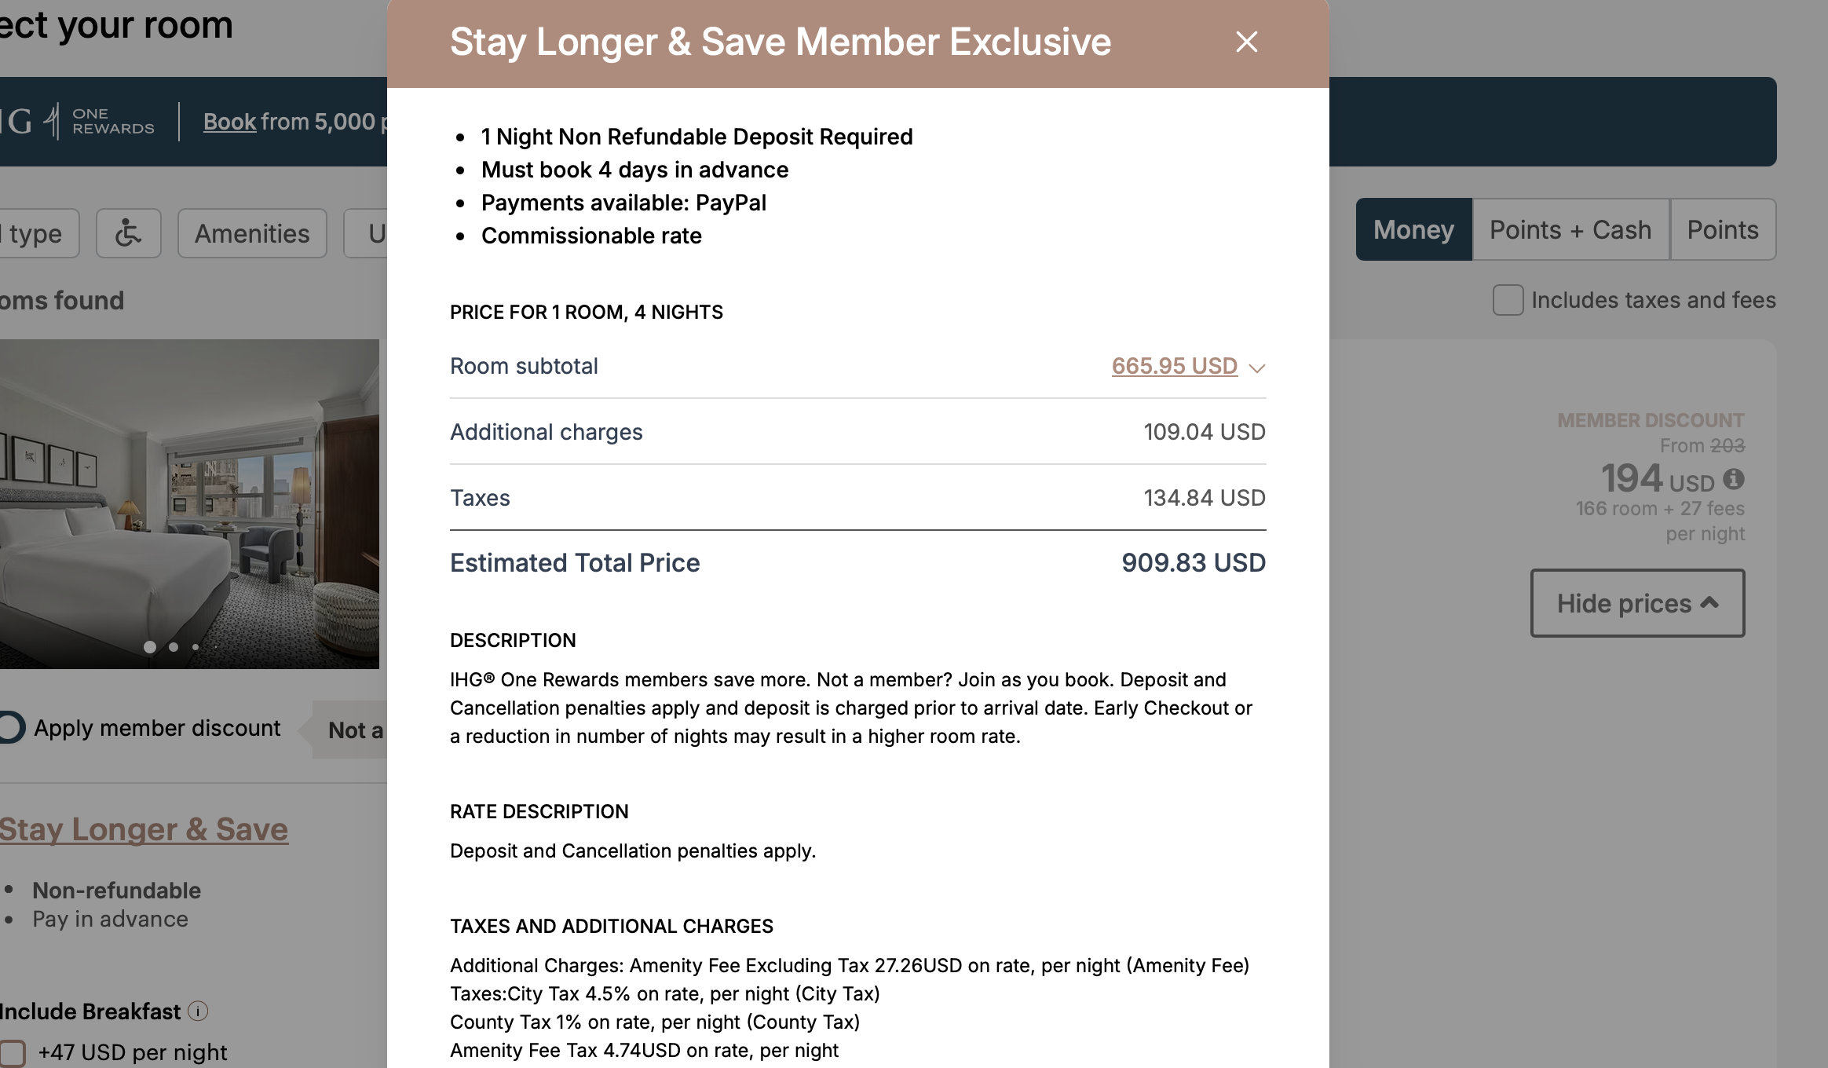Collapse rates with Hide prices button
Image resolution: width=1828 pixels, height=1068 pixels.
(x=1637, y=603)
